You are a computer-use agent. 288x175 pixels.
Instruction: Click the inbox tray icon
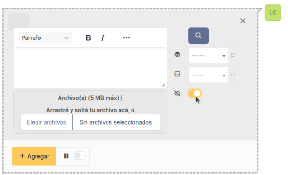pos(177,74)
